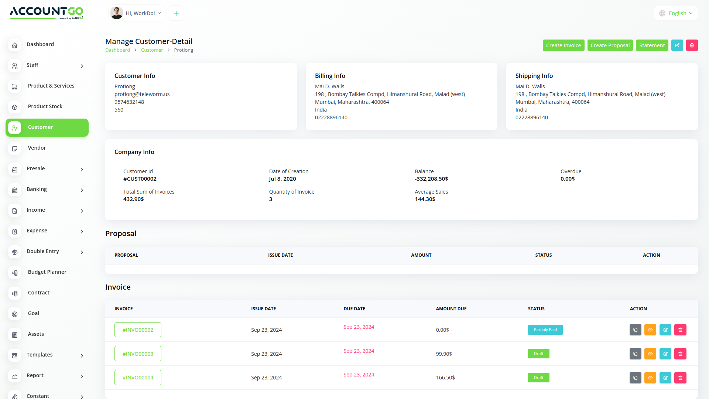Click the blue edit customer icon
Viewport: 709px width, 399px height.
677,45
